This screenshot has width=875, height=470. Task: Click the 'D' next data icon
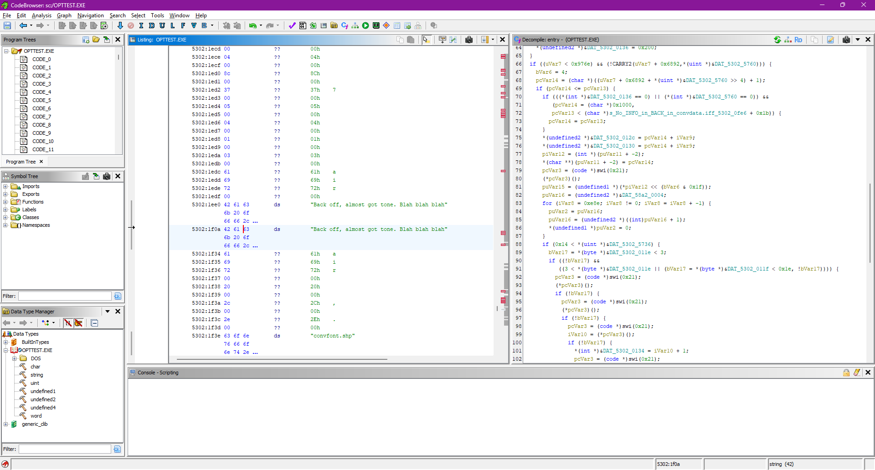[x=152, y=26]
